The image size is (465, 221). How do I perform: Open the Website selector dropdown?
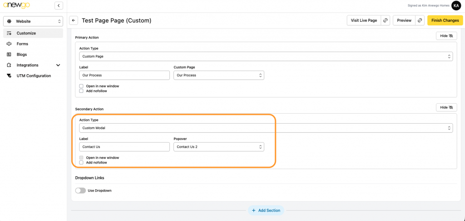33,21
